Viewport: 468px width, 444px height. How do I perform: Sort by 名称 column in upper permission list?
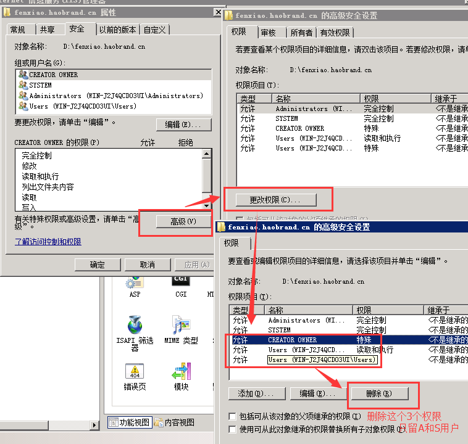pyautogui.click(x=316, y=99)
